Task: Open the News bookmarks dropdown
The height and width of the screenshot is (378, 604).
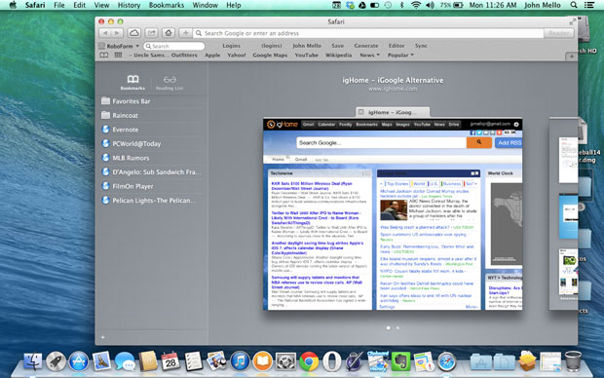Action: [x=369, y=56]
